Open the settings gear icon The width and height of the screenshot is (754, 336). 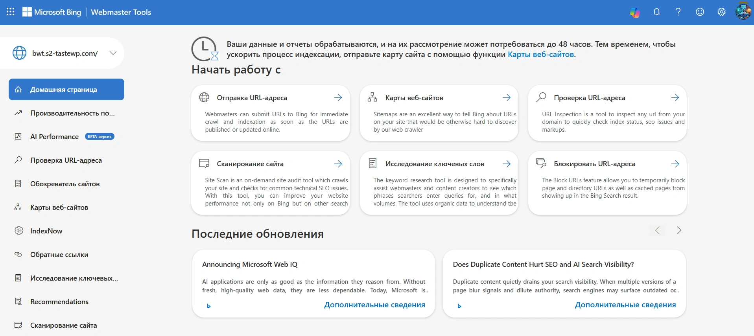tap(721, 12)
